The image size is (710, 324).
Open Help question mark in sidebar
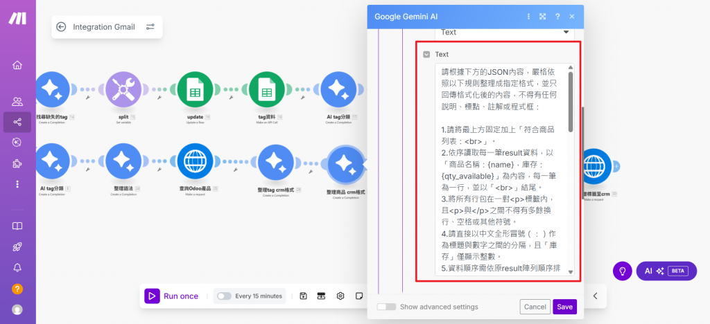pyautogui.click(x=17, y=289)
